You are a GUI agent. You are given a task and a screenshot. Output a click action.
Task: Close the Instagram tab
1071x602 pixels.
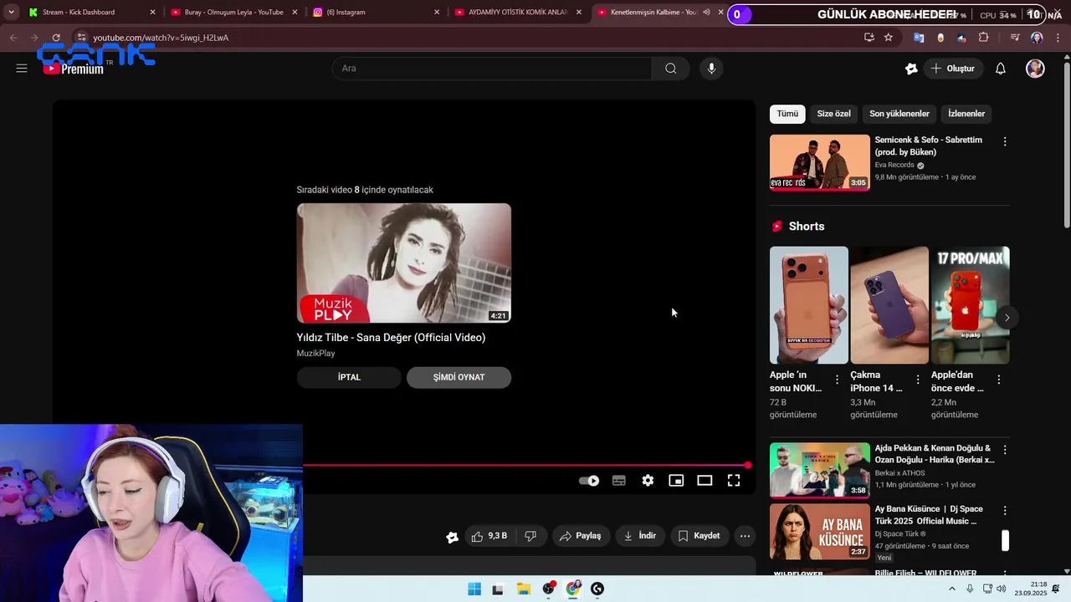437,13
